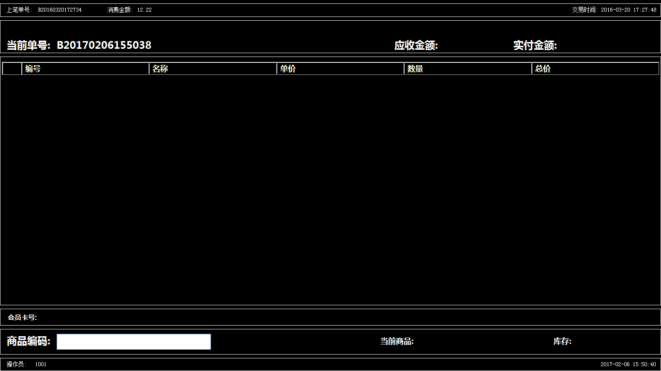Click the current order number B20170206155038
The height and width of the screenshot is (371, 661).
pyautogui.click(x=104, y=45)
